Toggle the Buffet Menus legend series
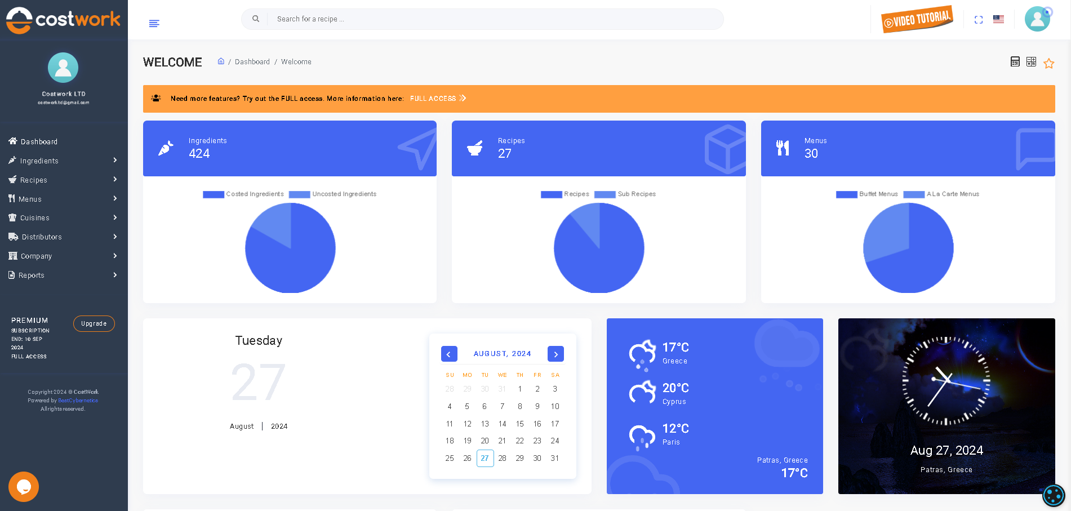 [867, 194]
